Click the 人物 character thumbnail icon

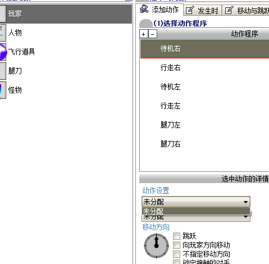point(3,33)
